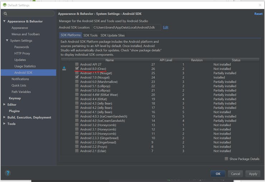Open Notifications settings

(x=20, y=79)
